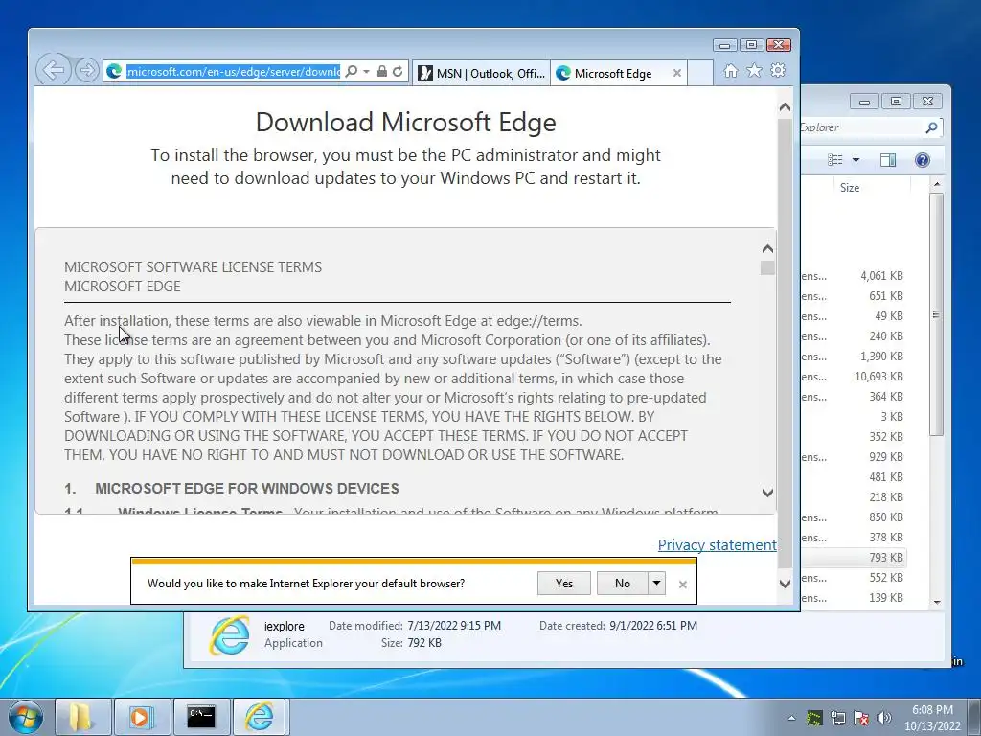Click the volume speaker tray icon

pos(884,718)
